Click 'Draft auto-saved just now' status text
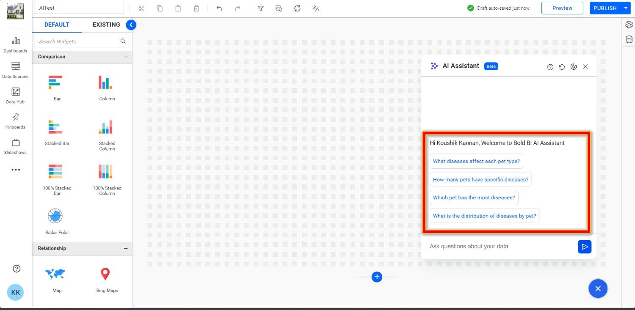635x310 pixels. tap(503, 8)
